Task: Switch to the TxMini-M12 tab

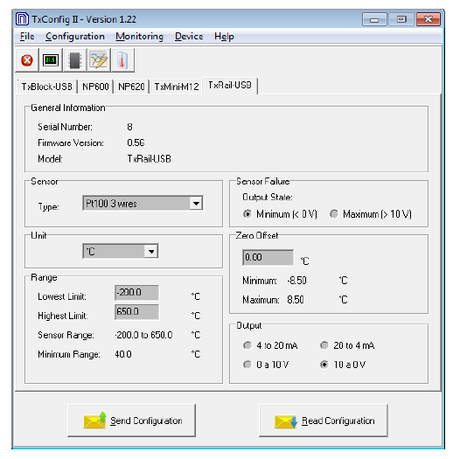Action: pyautogui.click(x=177, y=87)
